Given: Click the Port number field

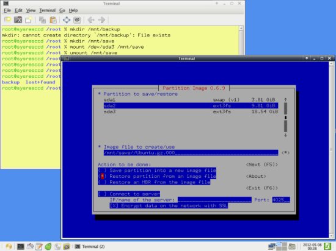Looking at the screenshot, I should click(281, 200).
